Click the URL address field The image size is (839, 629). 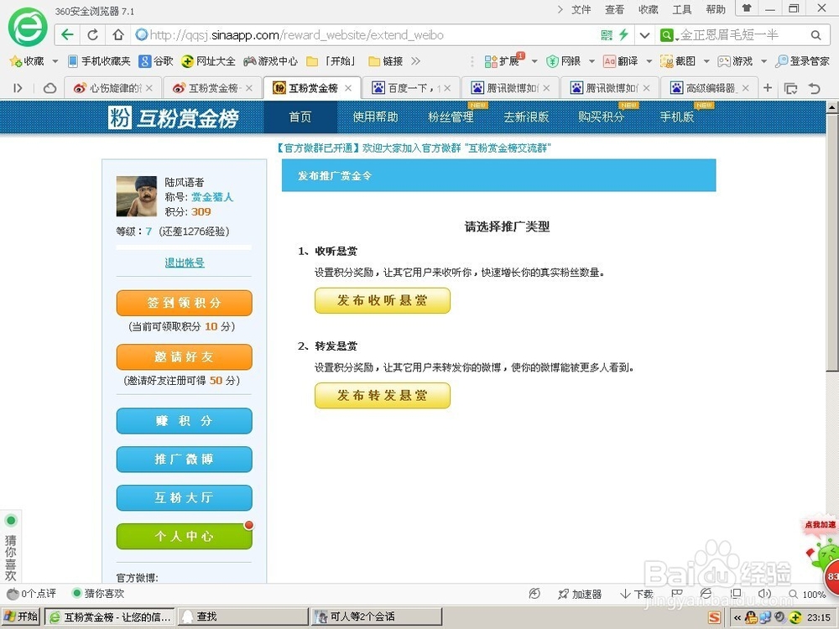364,35
